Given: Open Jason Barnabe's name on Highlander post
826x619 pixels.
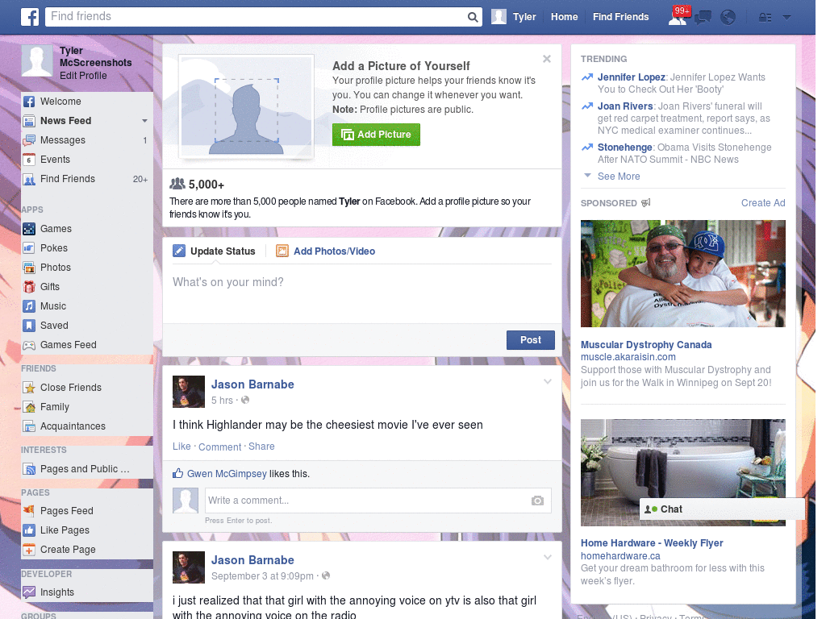Looking at the screenshot, I should coord(252,384).
